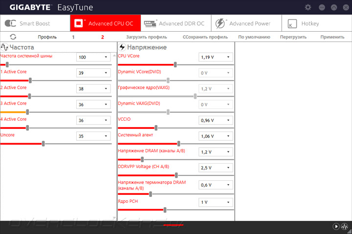Click scroll up arrow in Частота panel
Viewport: 352px width, 234px height.
point(114,55)
